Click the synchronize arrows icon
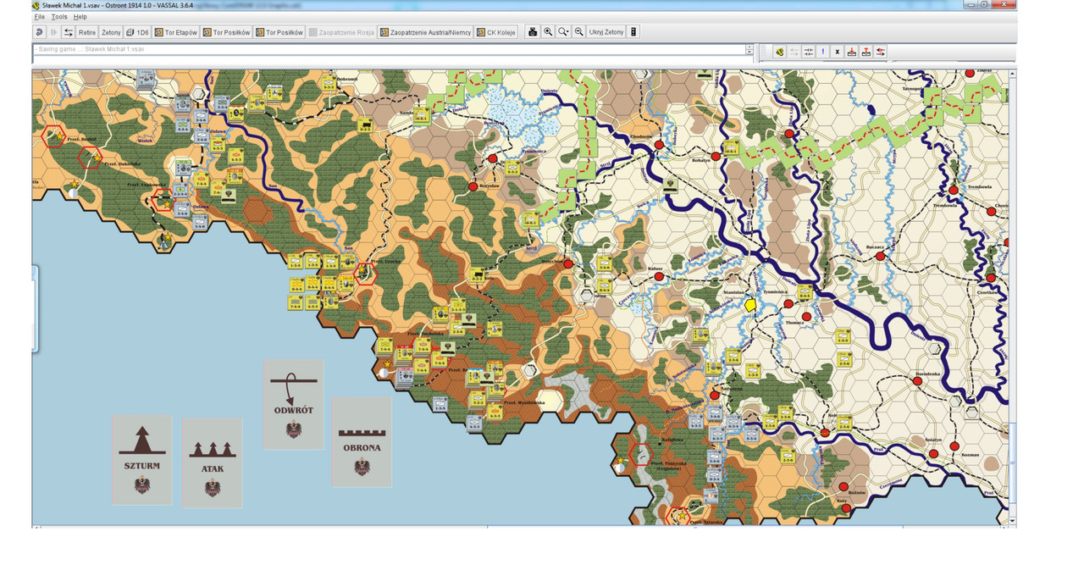1084x587 pixels. (x=809, y=52)
